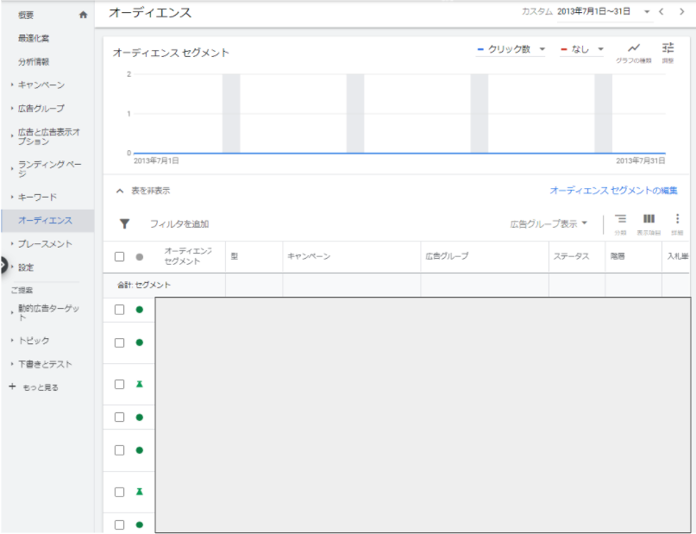Toggle the select-all header checkbox
The image size is (696, 534).
tap(120, 257)
